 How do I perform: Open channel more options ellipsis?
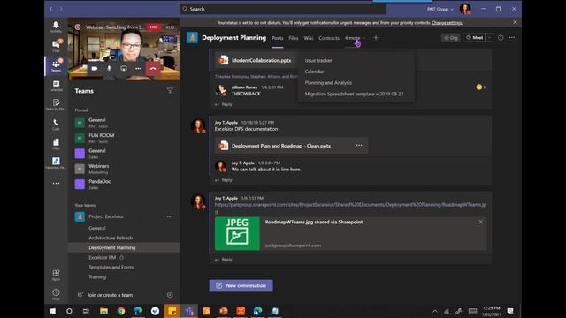point(512,37)
